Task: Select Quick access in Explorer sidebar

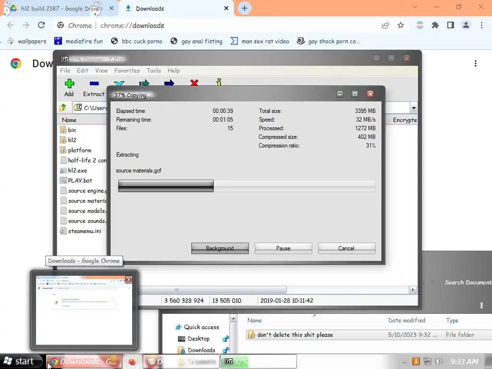Action: point(197,327)
